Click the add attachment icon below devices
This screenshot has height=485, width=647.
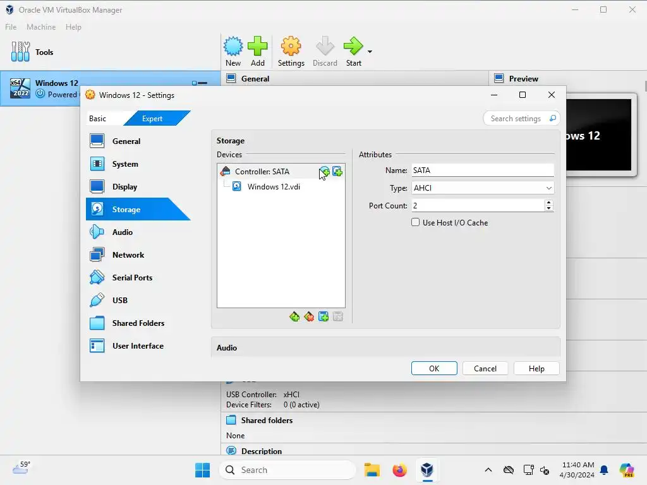323,317
